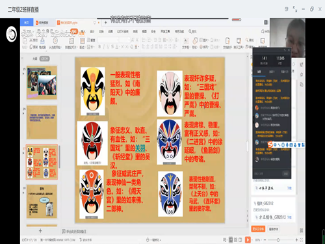Image resolution: width=325 pixels, height=244 pixels.
Task: Click the third icon in right sidebar
Action: pos(302,84)
